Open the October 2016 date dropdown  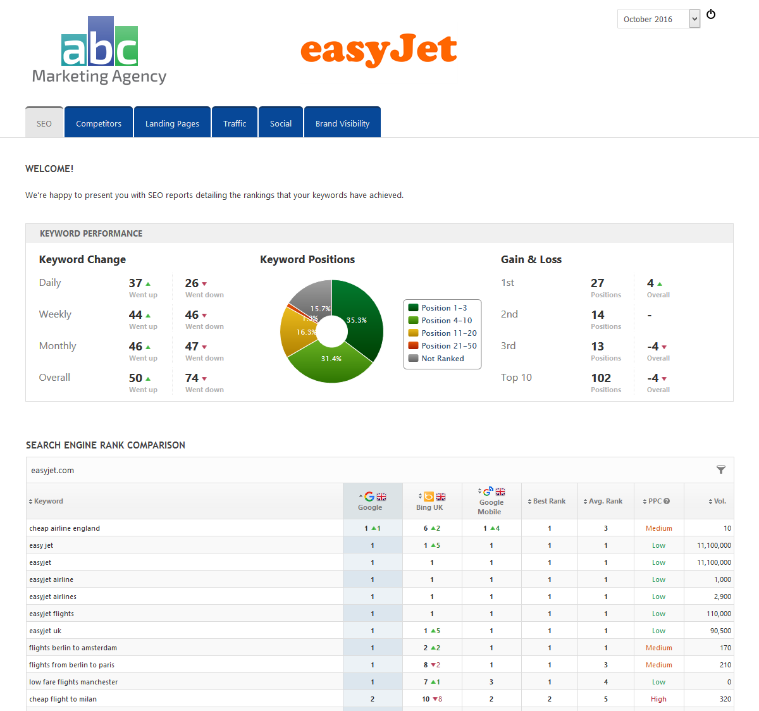point(658,19)
